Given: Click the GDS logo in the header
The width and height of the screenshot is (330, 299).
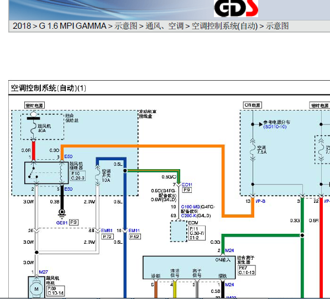Looking at the screenshot, I should point(236,8).
